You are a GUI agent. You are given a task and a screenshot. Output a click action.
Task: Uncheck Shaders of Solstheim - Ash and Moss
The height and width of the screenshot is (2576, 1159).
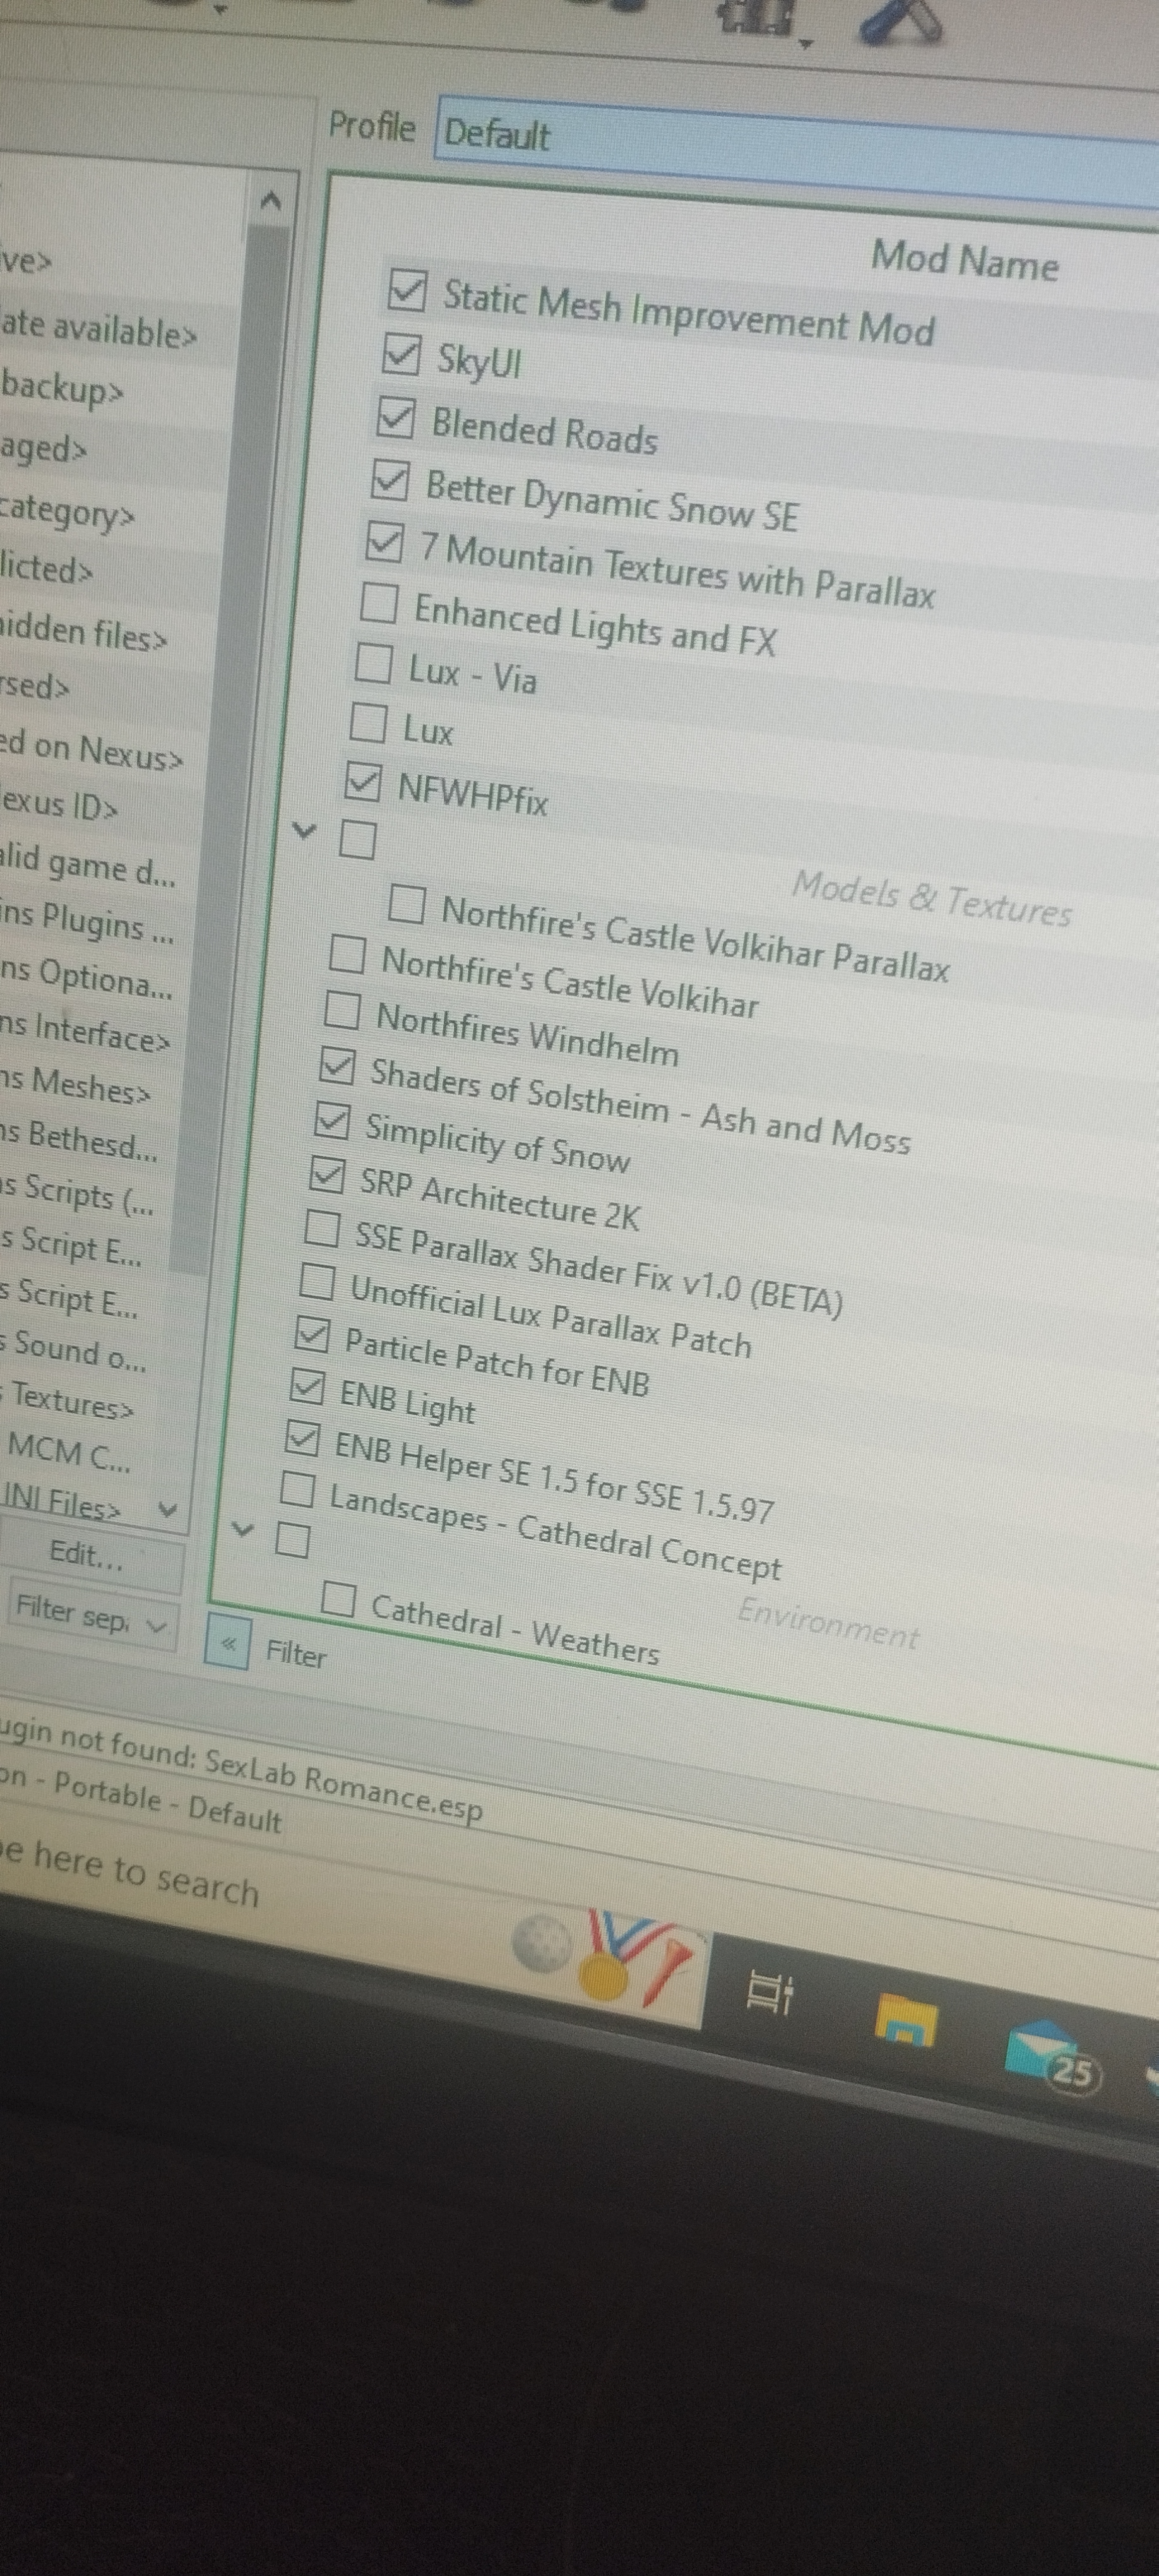coord(337,1066)
